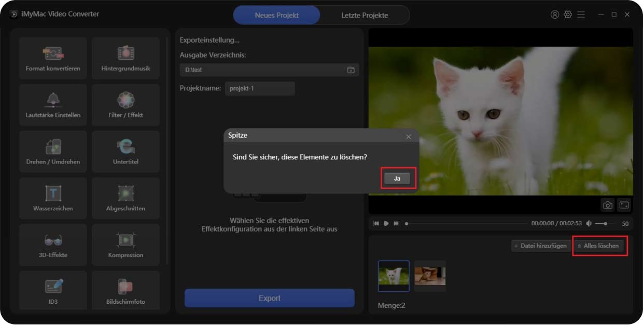Open user account icon
This screenshot has height=325, width=643.
[555, 15]
